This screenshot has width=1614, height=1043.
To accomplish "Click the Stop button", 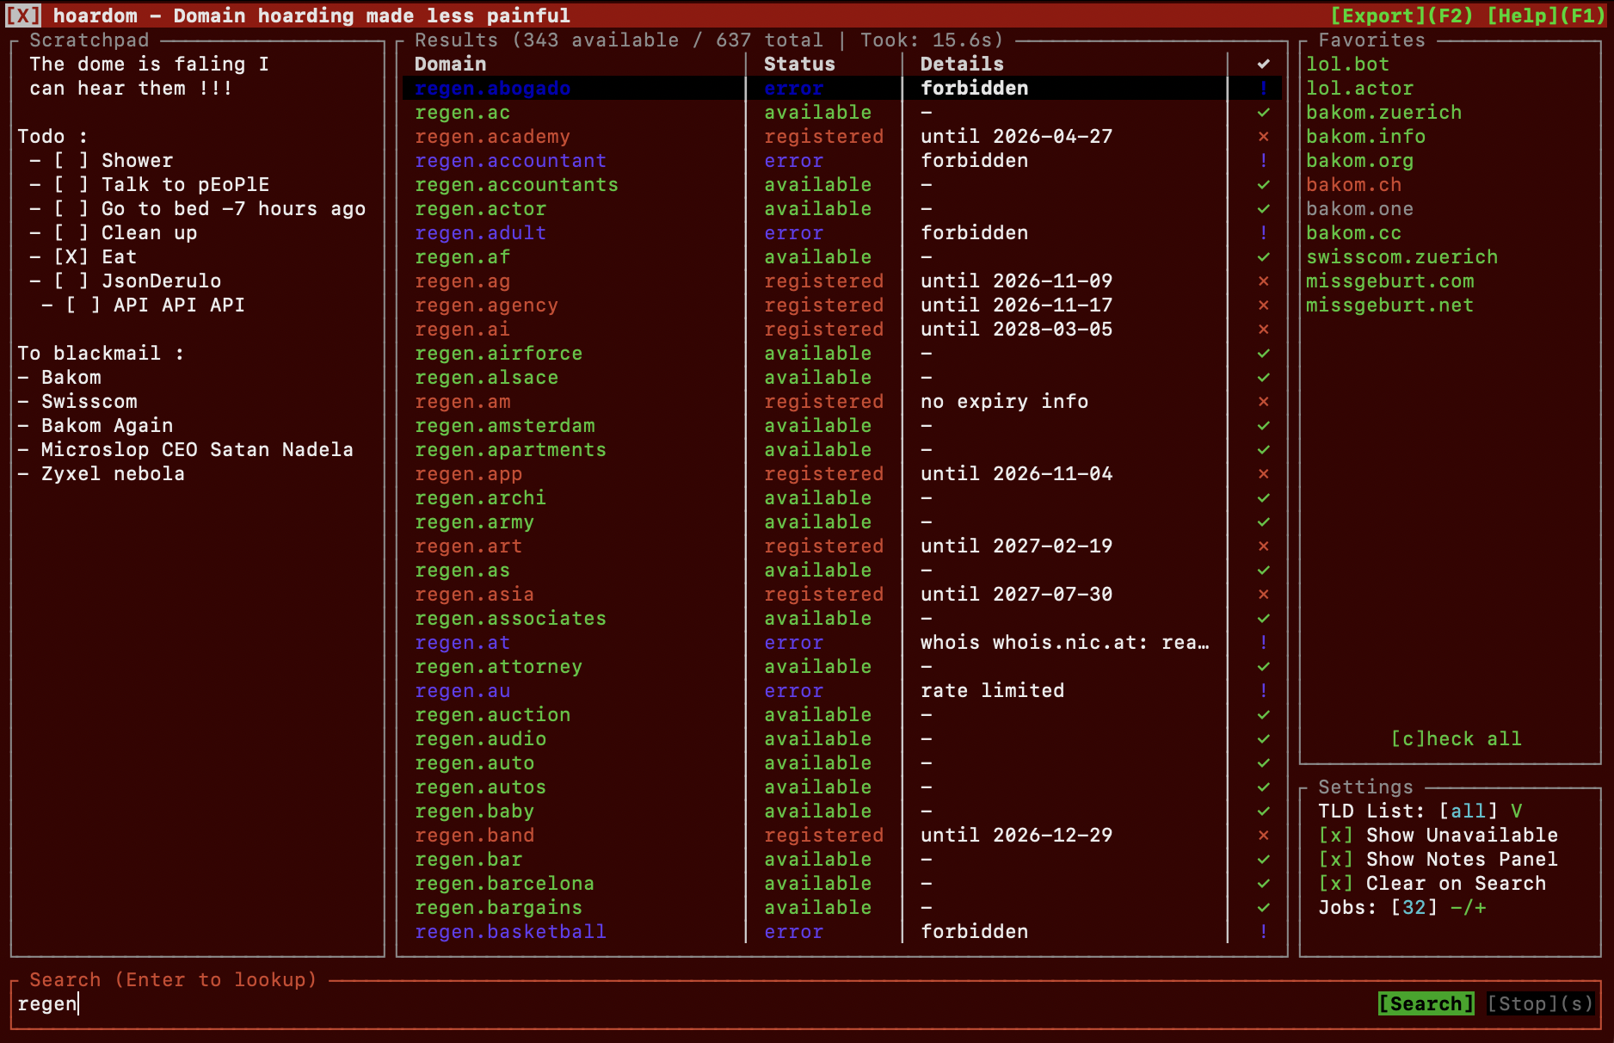I will tap(1540, 1004).
